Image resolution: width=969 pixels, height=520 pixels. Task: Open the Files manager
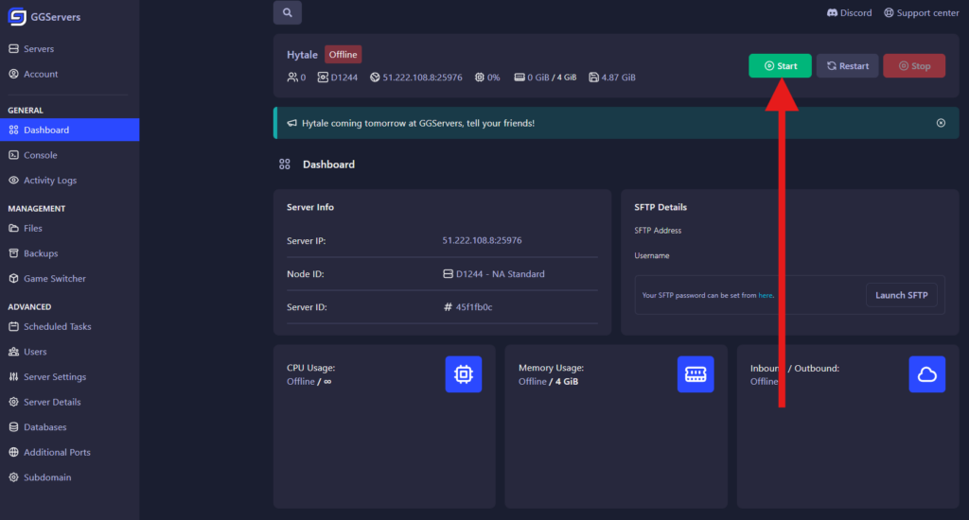pyautogui.click(x=69, y=229)
